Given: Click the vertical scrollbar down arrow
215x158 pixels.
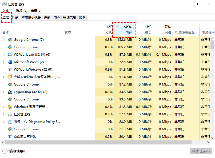Looking at the screenshot, I should coord(212,138).
